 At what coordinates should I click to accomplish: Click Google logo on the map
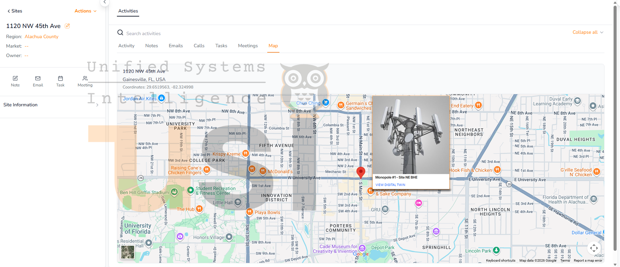click(361, 254)
